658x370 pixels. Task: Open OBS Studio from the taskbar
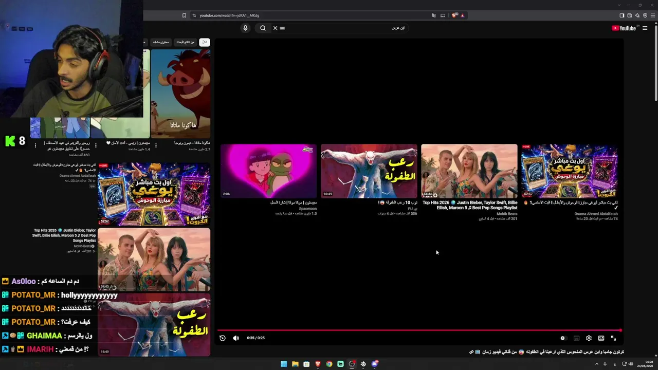coord(352,364)
